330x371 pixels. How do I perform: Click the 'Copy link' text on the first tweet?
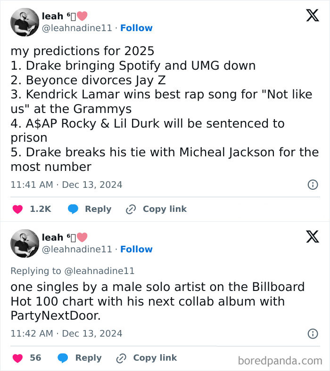pos(165,209)
